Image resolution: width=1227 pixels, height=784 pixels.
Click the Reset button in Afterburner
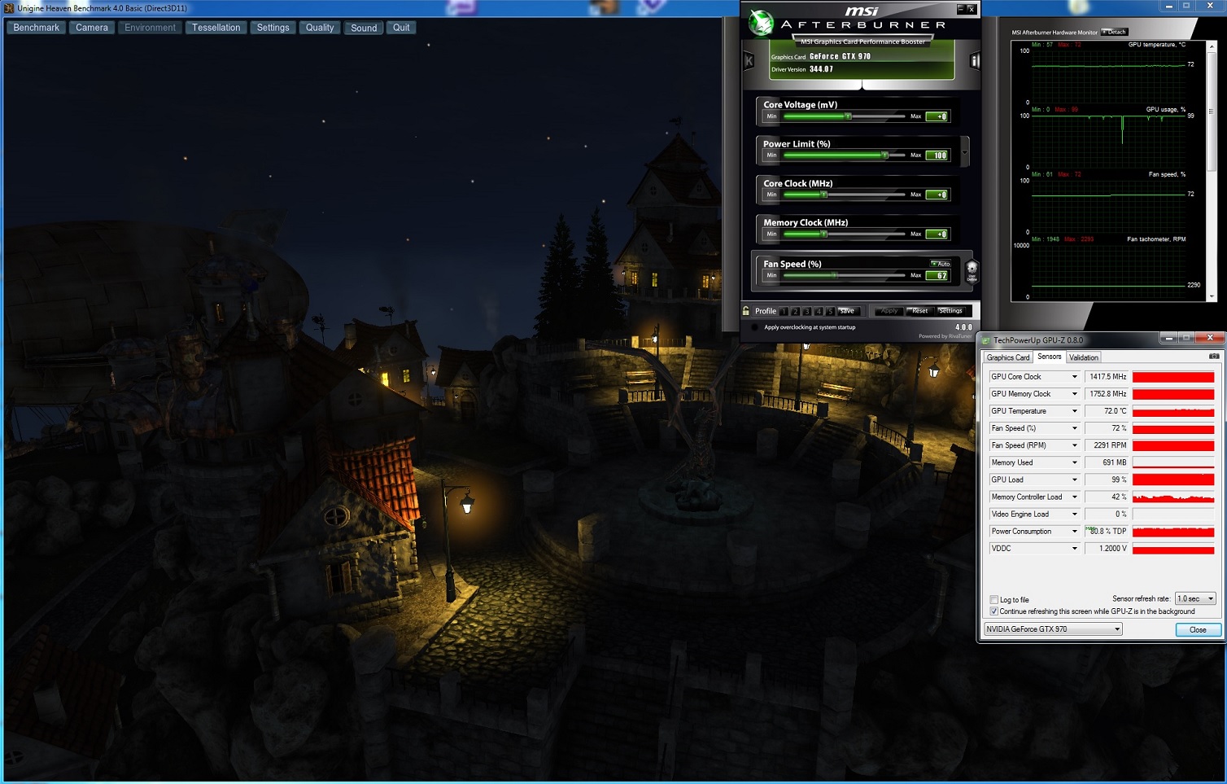[x=920, y=311]
